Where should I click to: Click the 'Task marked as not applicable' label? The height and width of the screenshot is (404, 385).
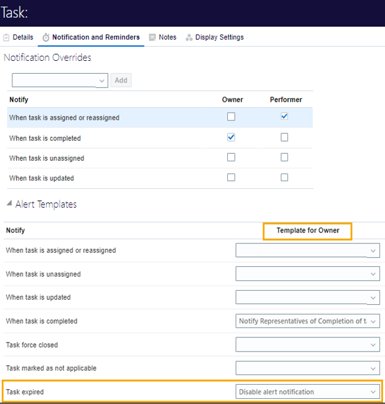[51, 368]
